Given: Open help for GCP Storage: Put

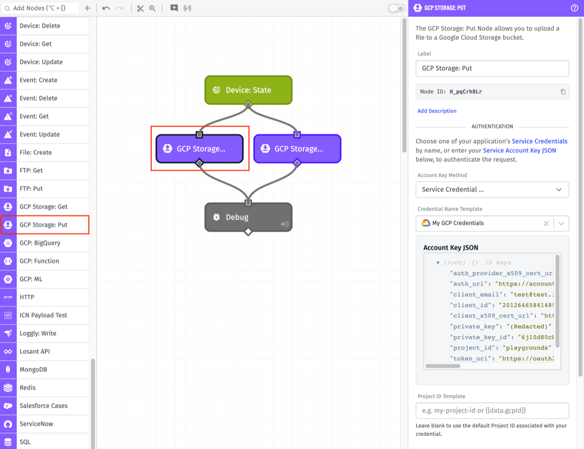Looking at the screenshot, I should (x=574, y=8).
